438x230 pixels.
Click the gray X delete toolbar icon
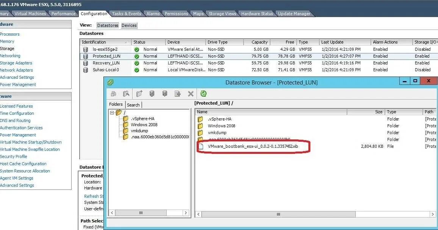click(x=191, y=94)
